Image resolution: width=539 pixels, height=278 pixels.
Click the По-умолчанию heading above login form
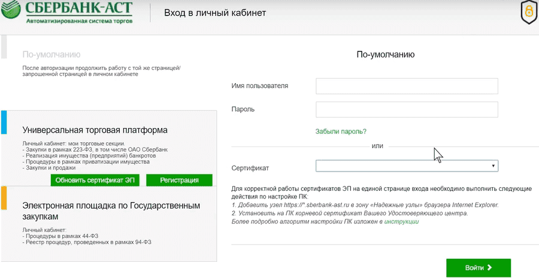[385, 54]
